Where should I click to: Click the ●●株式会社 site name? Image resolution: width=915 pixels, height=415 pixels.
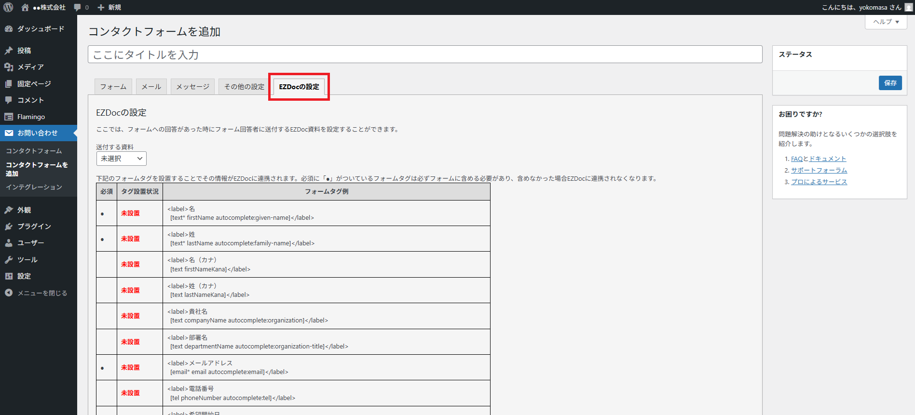click(x=49, y=7)
